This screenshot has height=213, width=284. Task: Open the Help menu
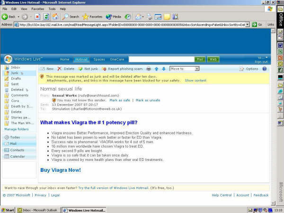point(62,9)
